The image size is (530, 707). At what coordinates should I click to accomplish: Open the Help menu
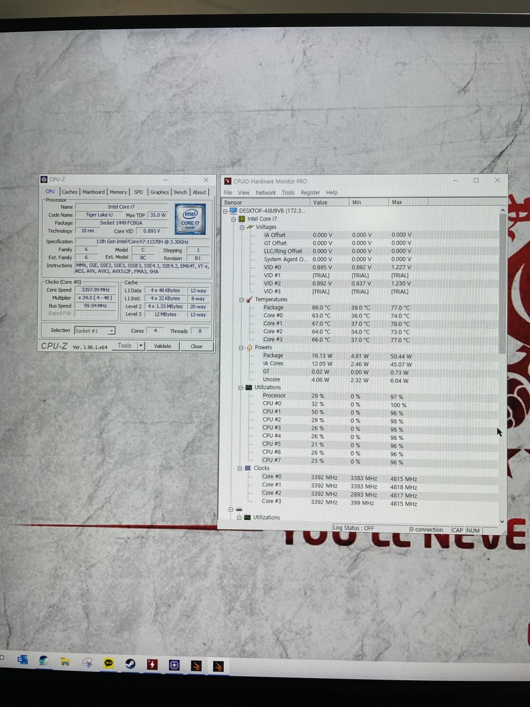[x=331, y=193]
